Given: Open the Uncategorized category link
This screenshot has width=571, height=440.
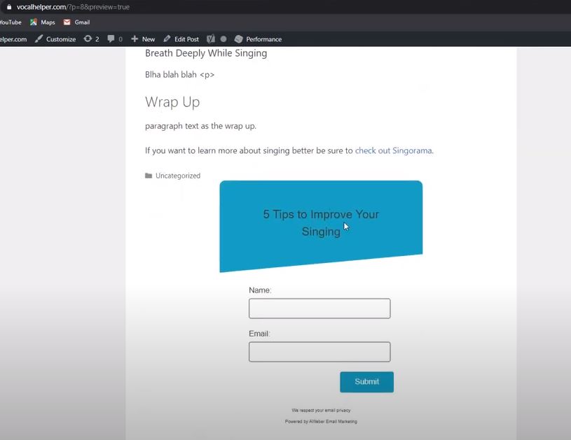Looking at the screenshot, I should [177, 176].
